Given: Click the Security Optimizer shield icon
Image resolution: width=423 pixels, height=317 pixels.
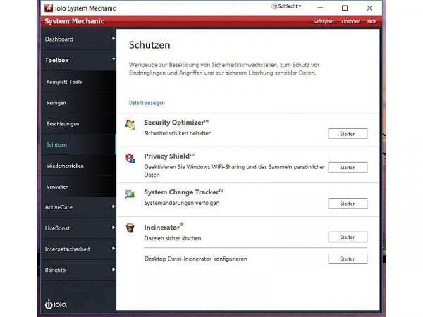Looking at the screenshot, I should 130,125.
